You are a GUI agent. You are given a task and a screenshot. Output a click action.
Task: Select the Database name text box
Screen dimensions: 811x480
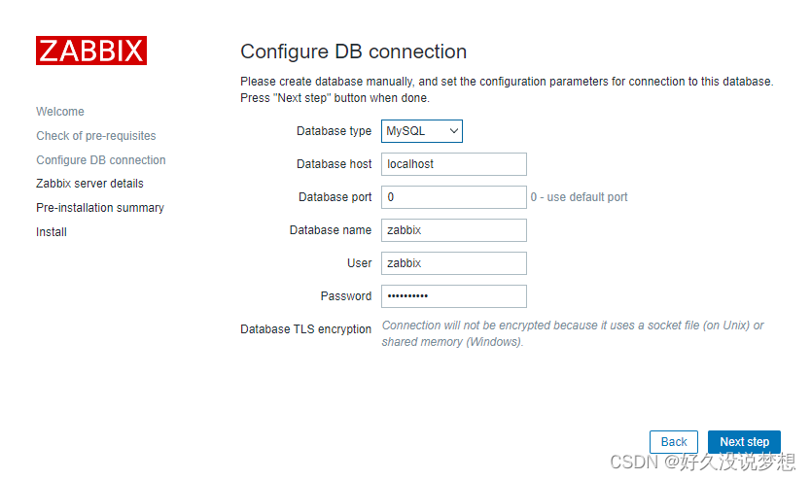tap(453, 230)
